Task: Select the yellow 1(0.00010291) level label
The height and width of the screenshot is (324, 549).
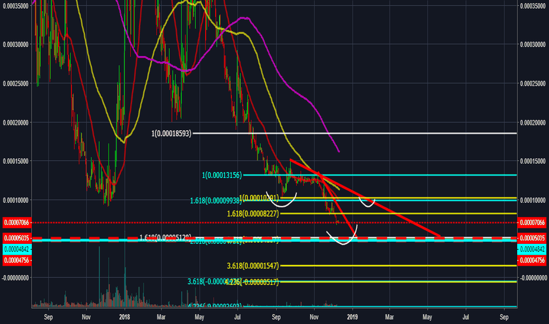Action: 259,198
